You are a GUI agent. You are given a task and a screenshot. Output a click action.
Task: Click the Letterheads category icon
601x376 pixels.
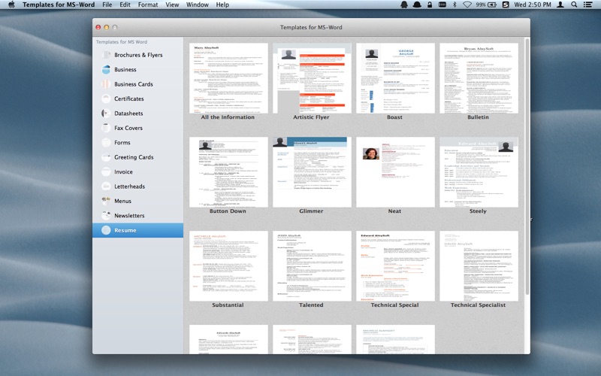click(x=106, y=186)
